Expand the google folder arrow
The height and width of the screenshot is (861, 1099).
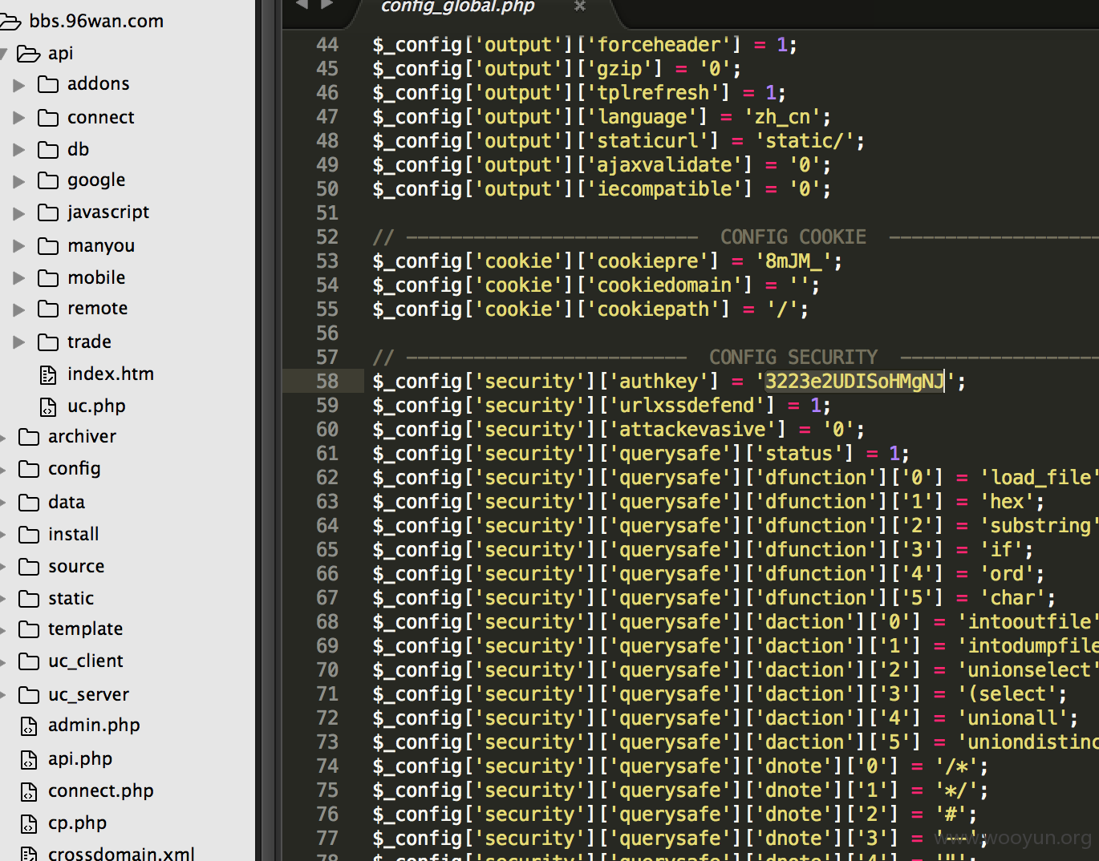pyautogui.click(x=18, y=182)
